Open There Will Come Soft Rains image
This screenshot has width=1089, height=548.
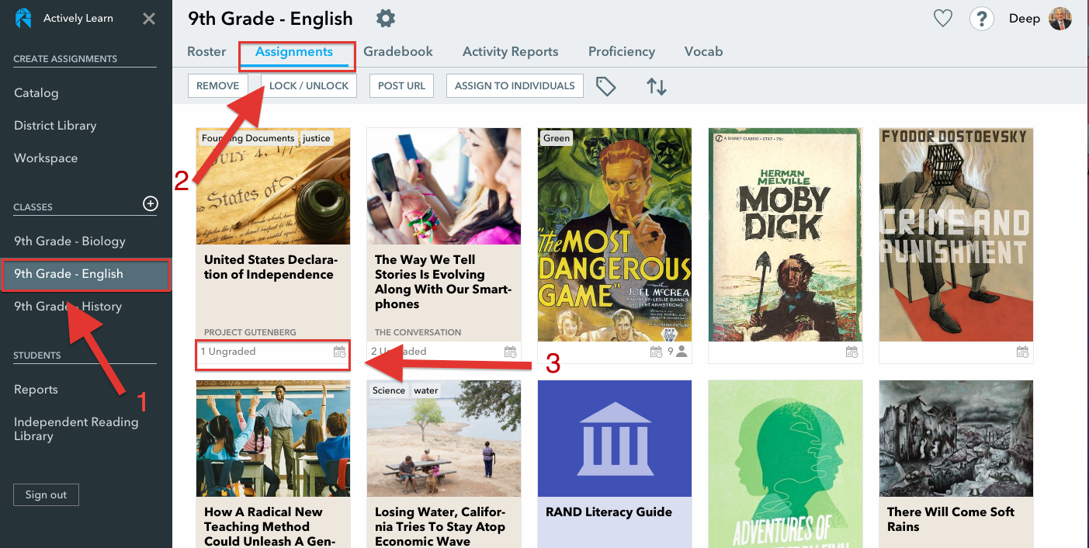click(956, 439)
